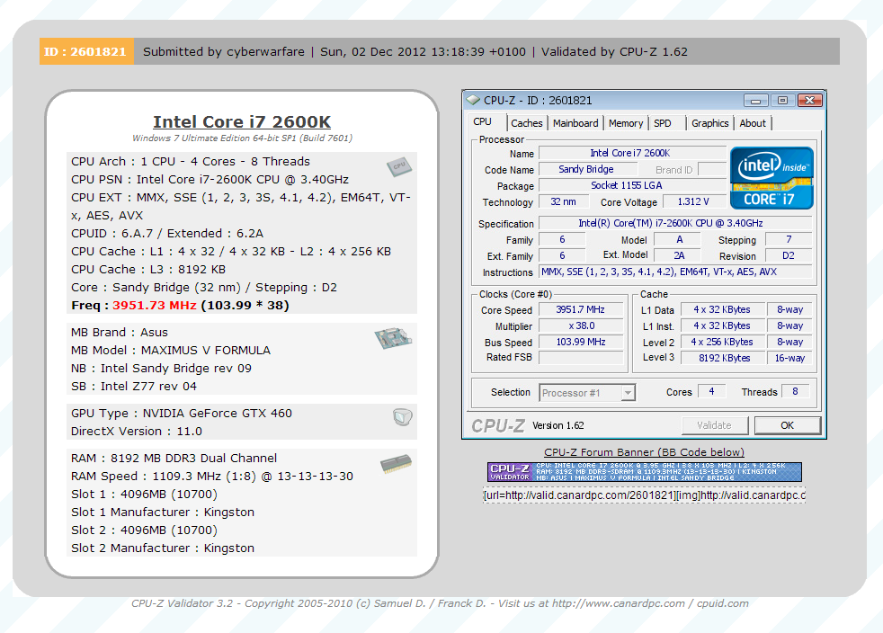Switch to the Mainboard tab
883x633 pixels.
click(575, 123)
